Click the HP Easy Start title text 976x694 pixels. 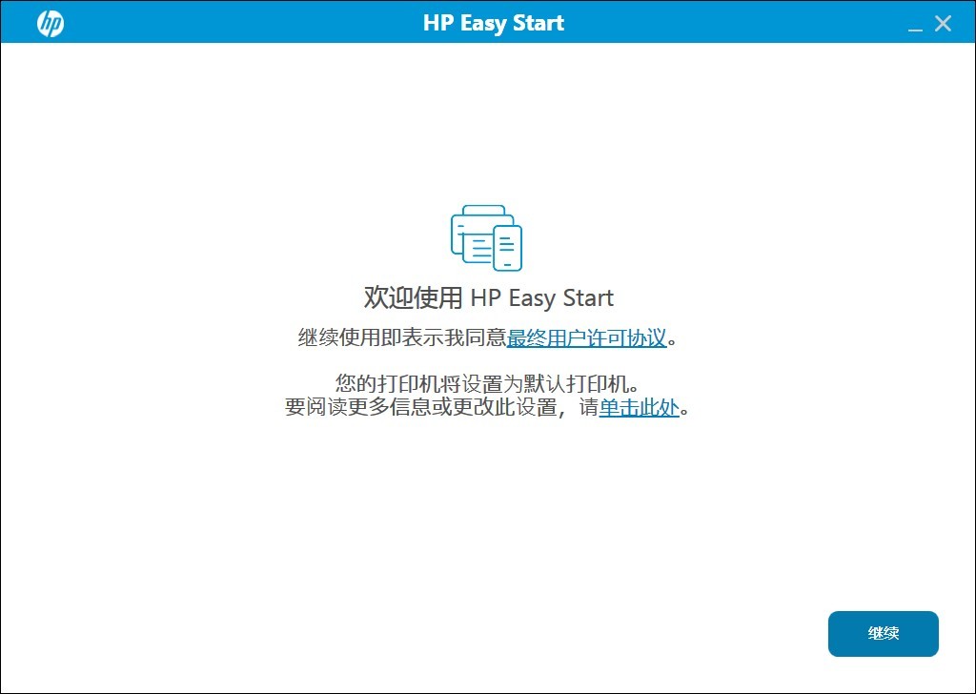(493, 22)
